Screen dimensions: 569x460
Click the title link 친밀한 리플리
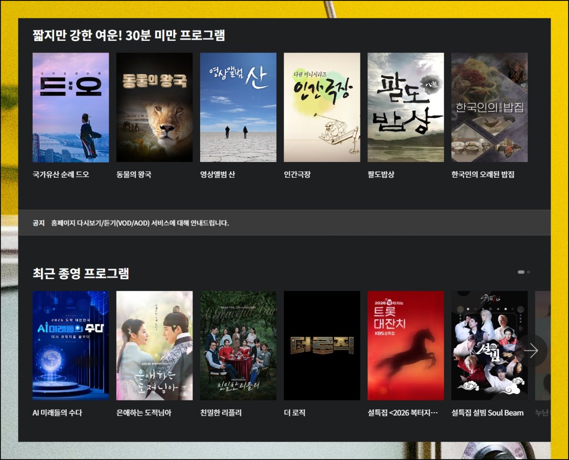pos(221,413)
